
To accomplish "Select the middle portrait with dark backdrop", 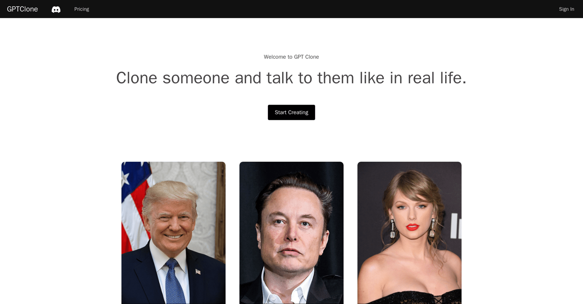I will [291, 233].
